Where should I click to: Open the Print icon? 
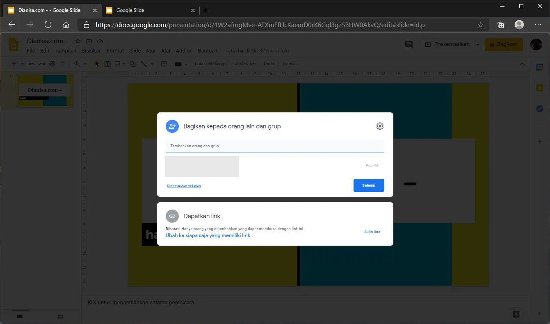click(x=52, y=64)
